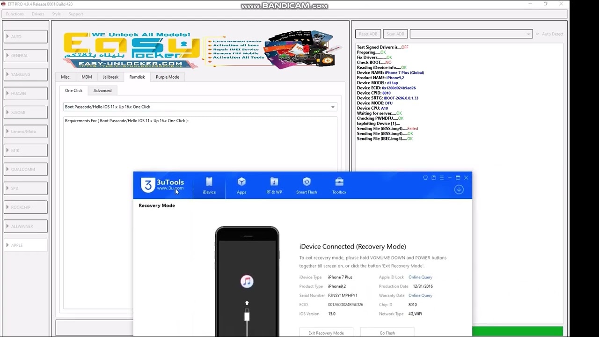
Task: Expand the ALLWINNER category in EFT sidebar
Action: (26, 226)
